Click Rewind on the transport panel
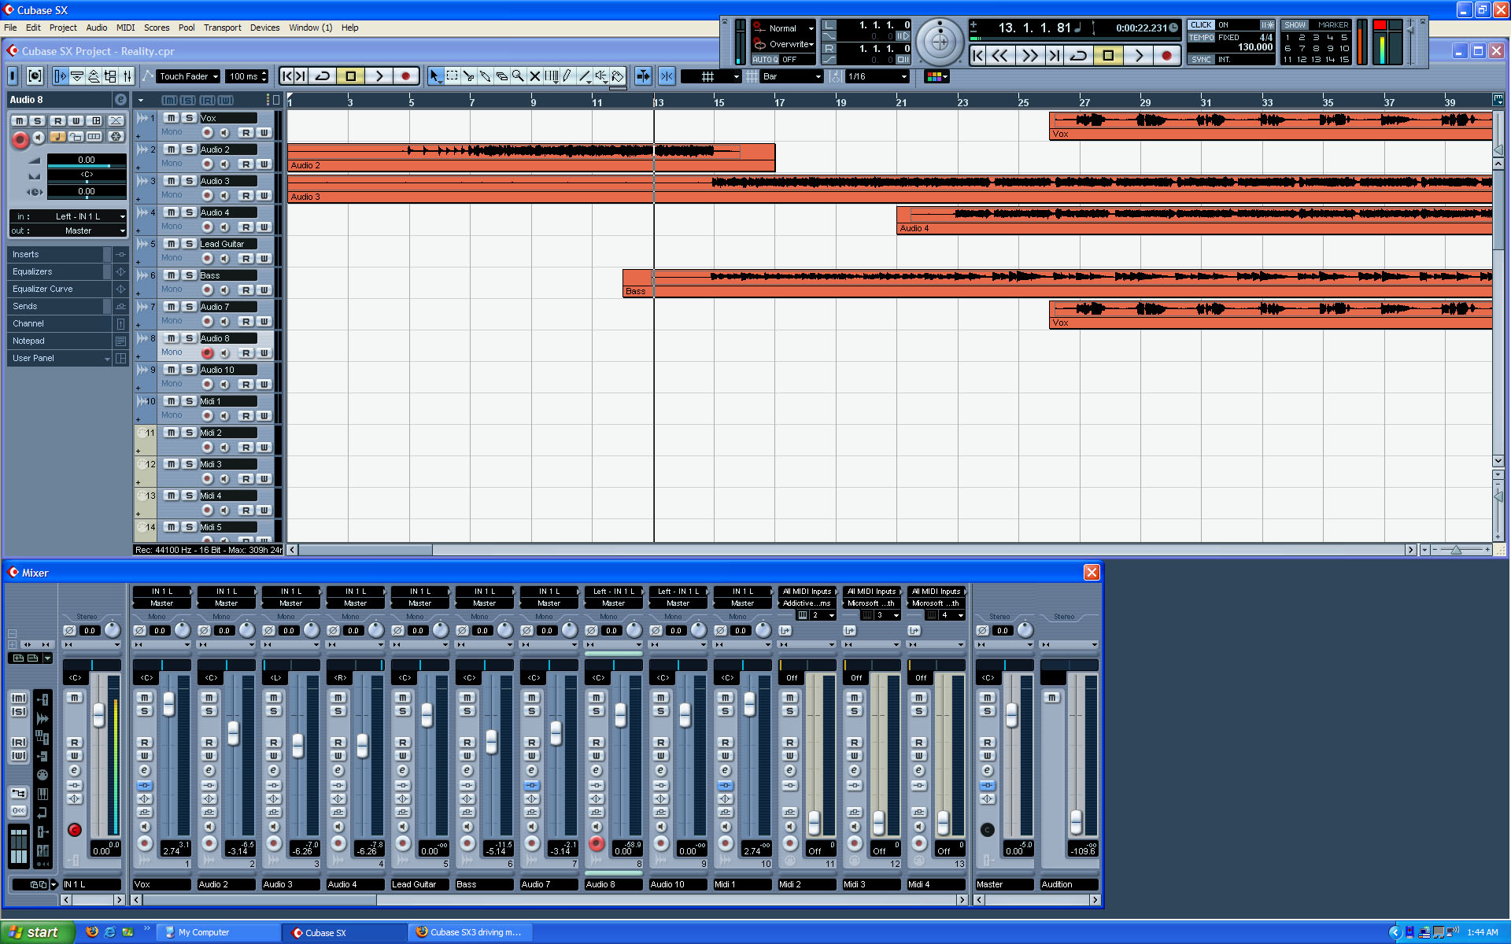This screenshot has width=1511, height=944. tap(999, 55)
